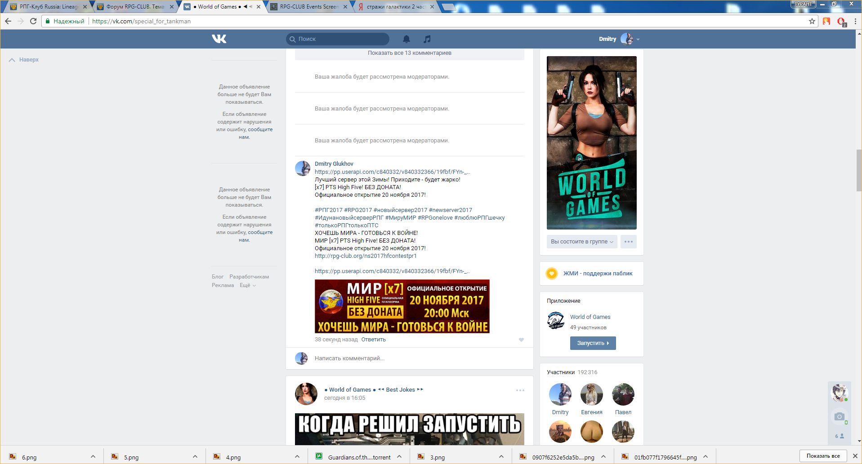
Task: Open member Павел's avatar
Action: pyautogui.click(x=623, y=394)
